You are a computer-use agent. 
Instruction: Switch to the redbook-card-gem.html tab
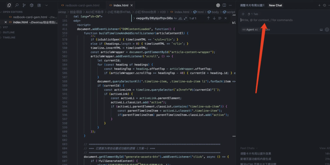tap(82, 5)
